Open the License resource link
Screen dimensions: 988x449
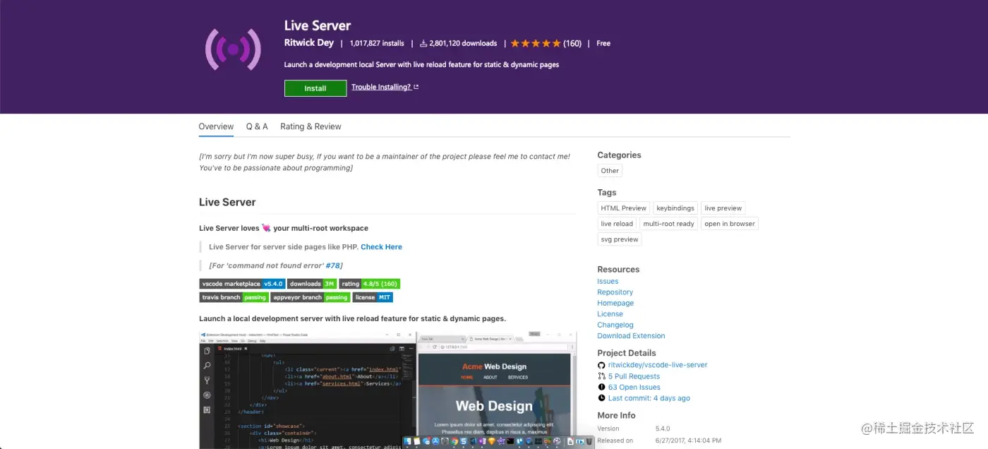(610, 314)
